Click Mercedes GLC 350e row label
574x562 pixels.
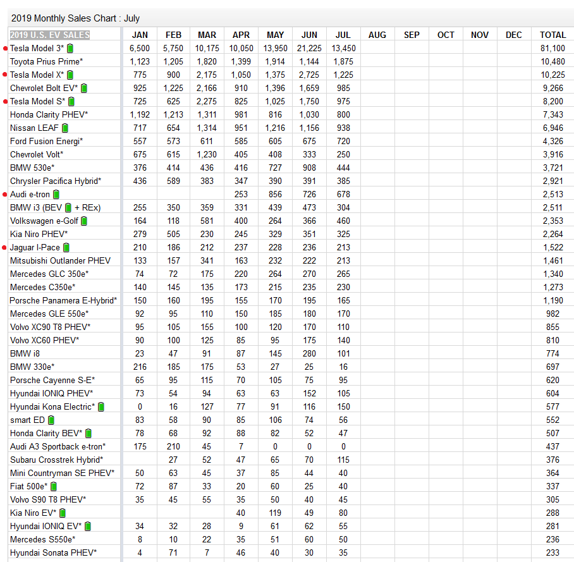pos(49,274)
